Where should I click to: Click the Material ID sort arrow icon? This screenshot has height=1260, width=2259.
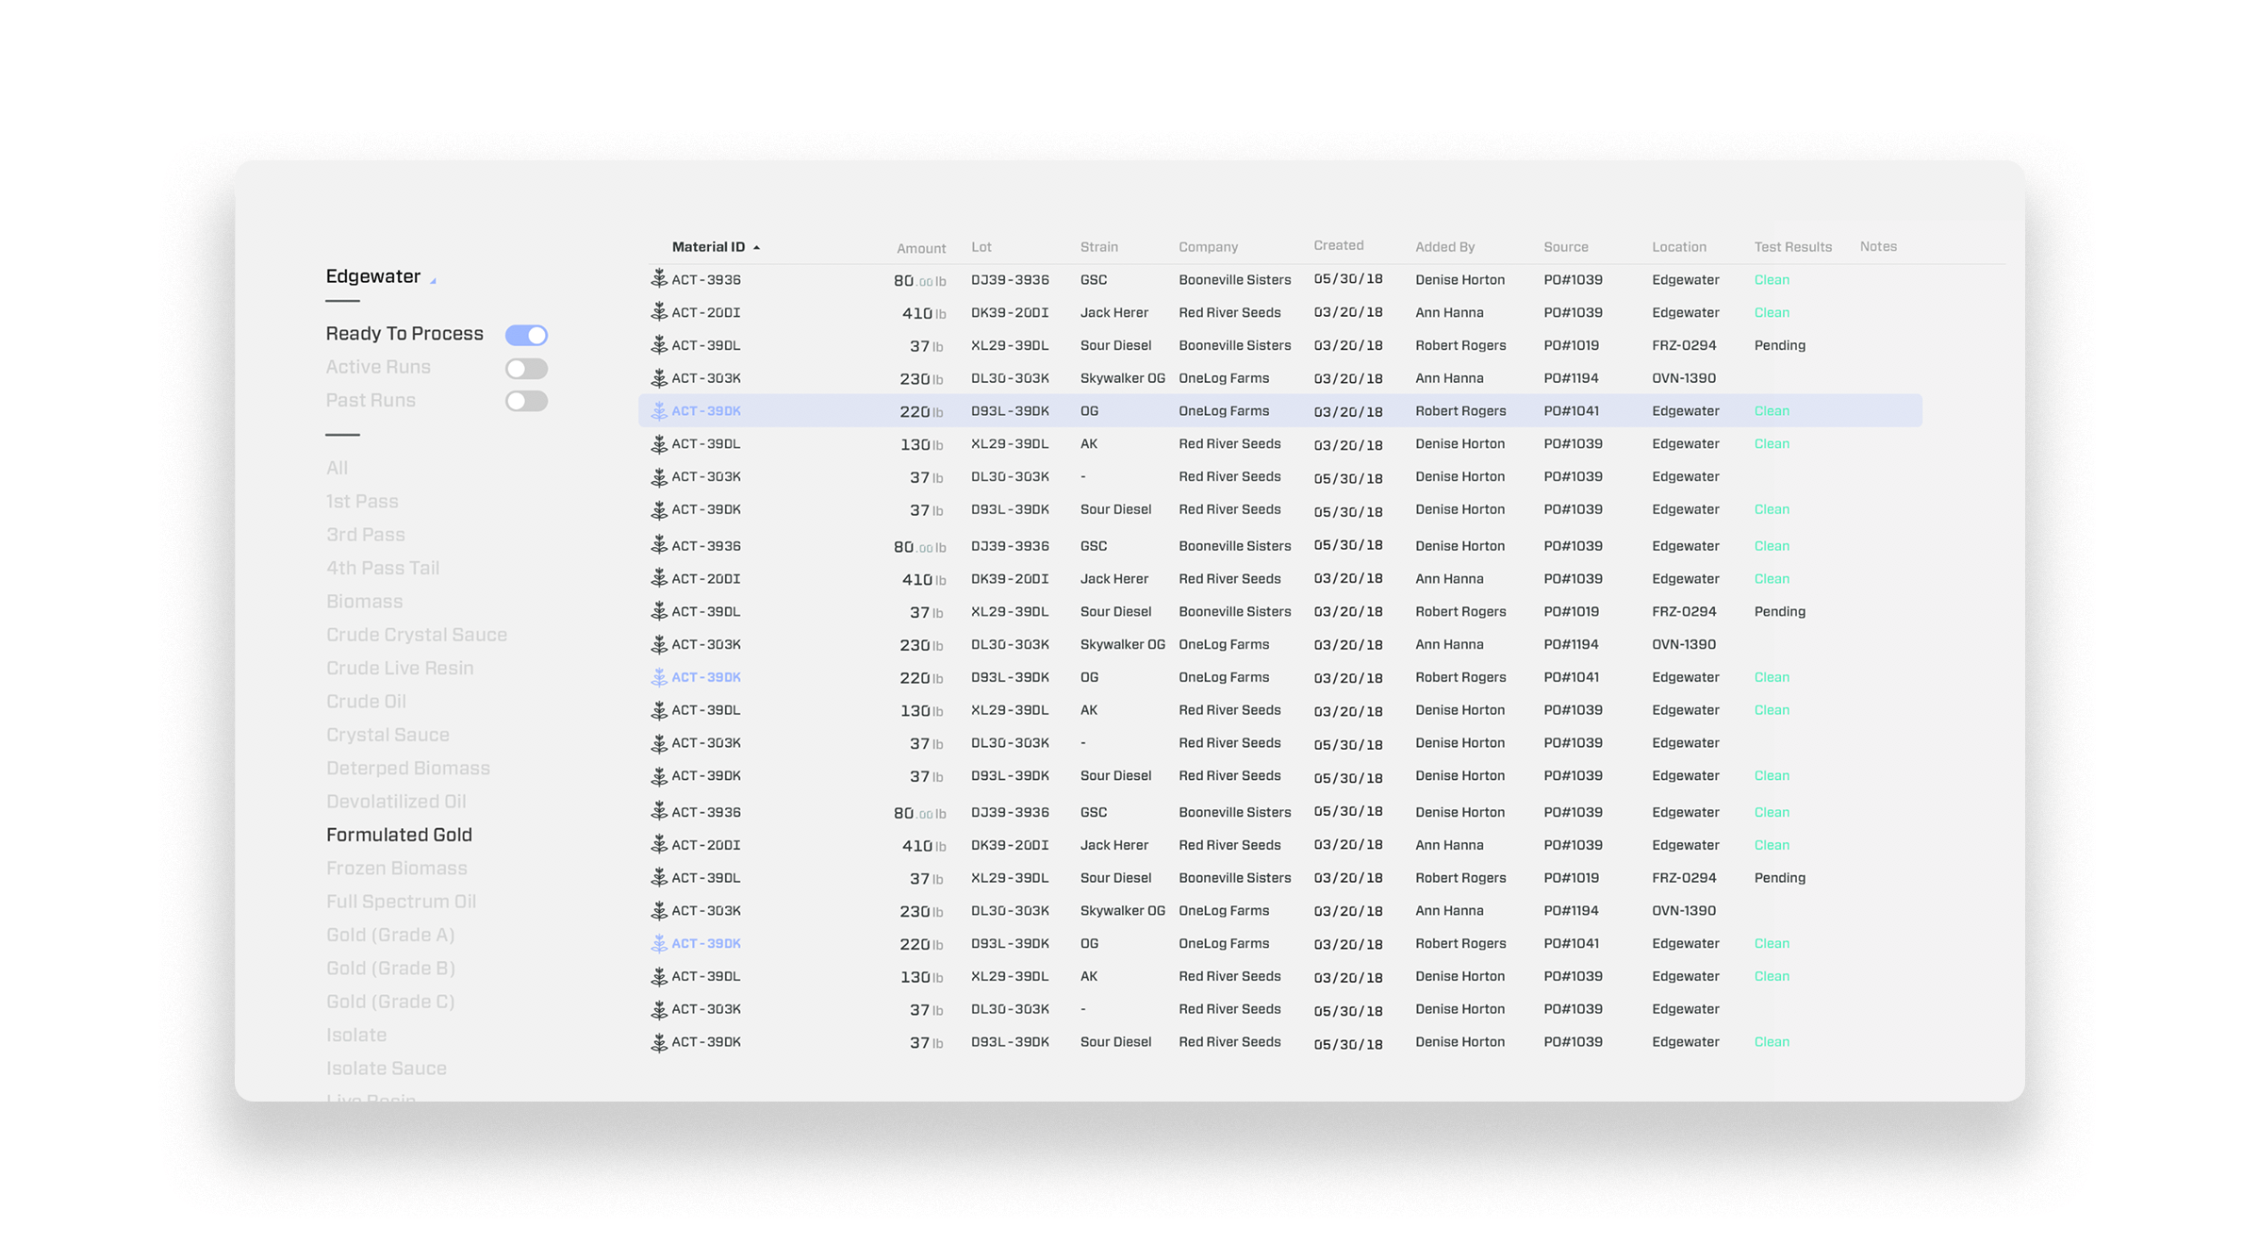click(x=756, y=247)
